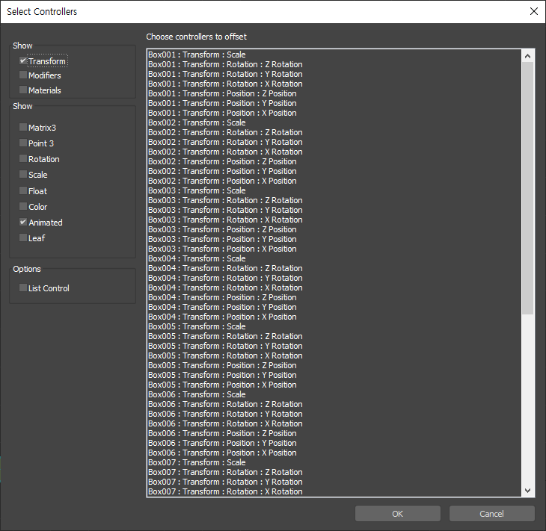
Task: Click the scrollbar down arrow
Action: tap(527, 491)
